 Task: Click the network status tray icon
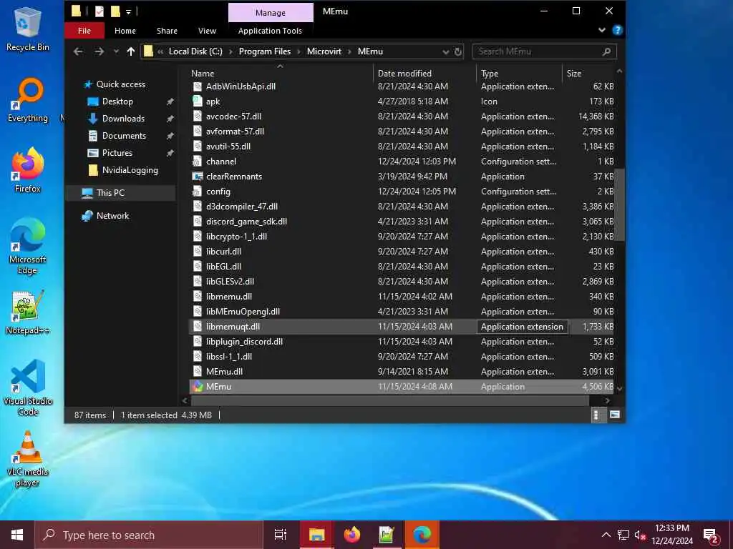(623, 535)
